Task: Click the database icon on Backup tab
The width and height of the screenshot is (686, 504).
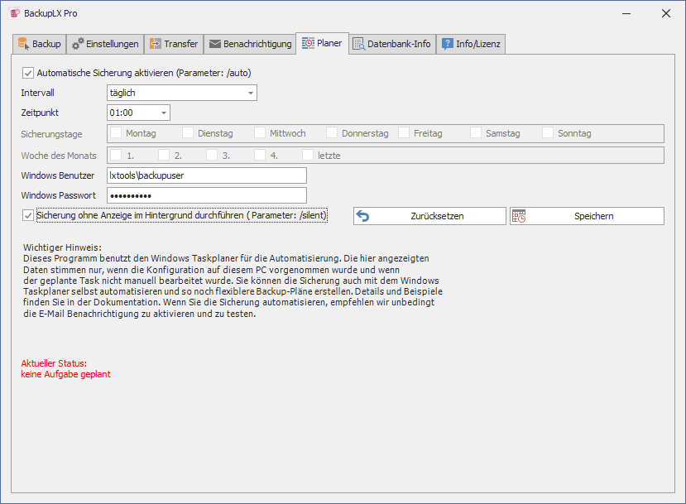Action: click(x=22, y=44)
